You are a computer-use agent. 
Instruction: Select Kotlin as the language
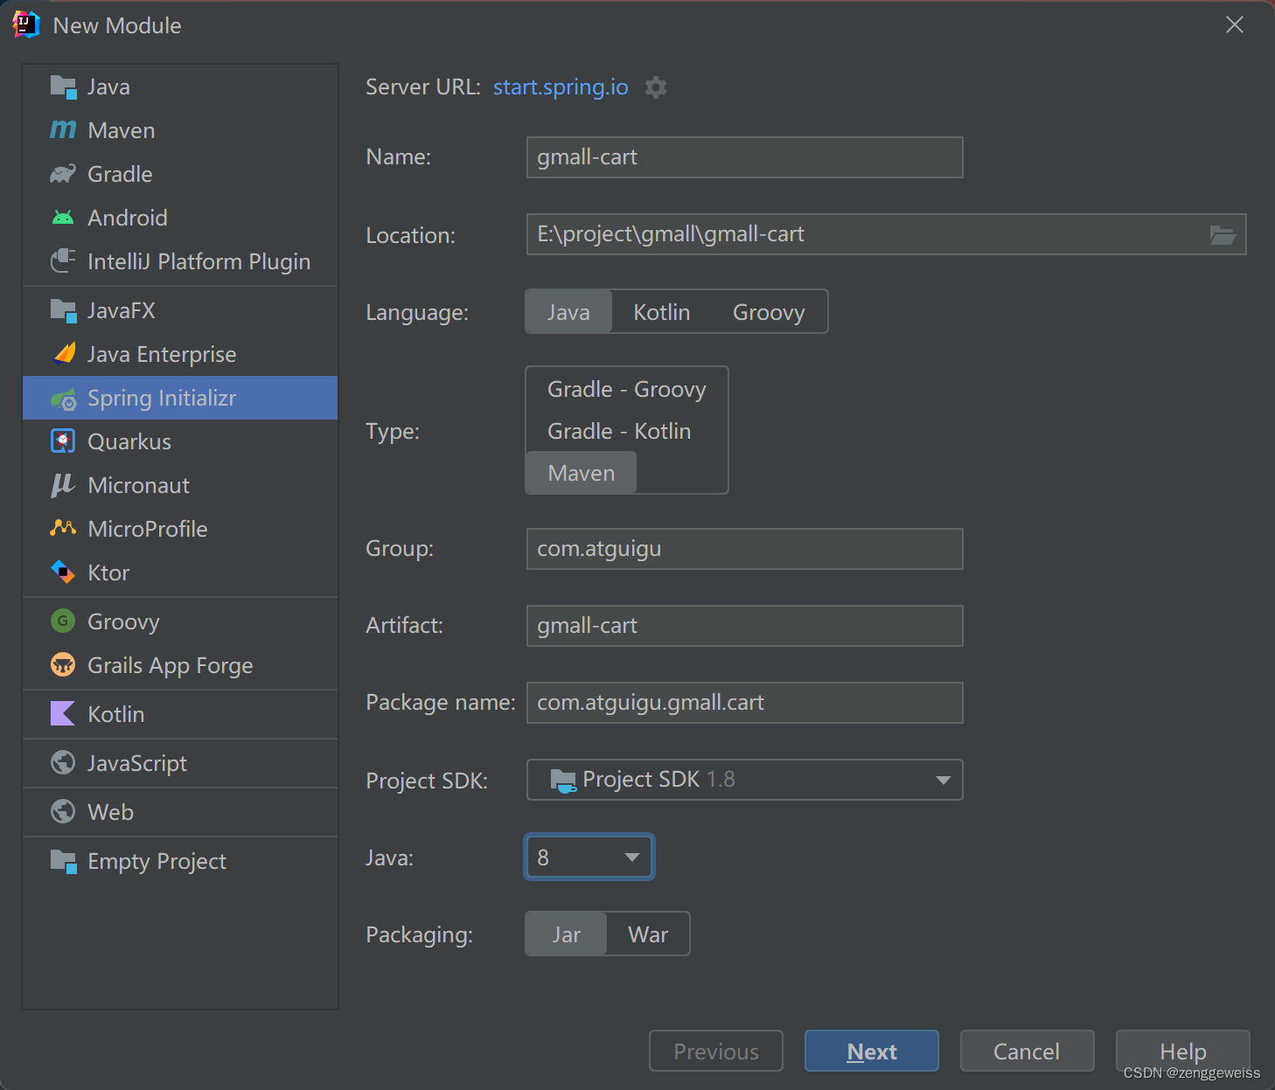662,312
